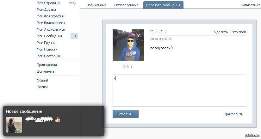Mark the message with это спам
This screenshot has width=261, height=139.
pyautogui.click(x=239, y=32)
